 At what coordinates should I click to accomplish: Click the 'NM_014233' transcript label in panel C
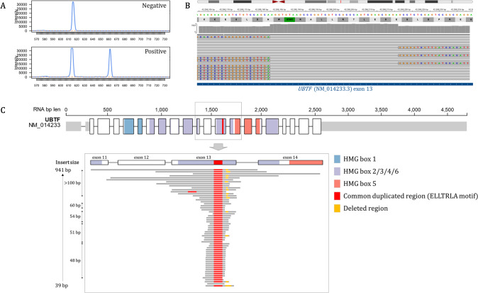click(45, 125)
